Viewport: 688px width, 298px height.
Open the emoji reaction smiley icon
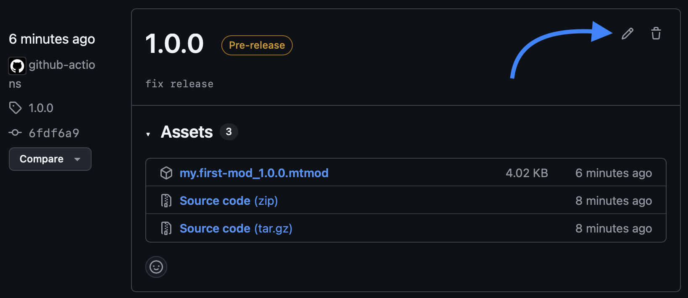pos(156,267)
